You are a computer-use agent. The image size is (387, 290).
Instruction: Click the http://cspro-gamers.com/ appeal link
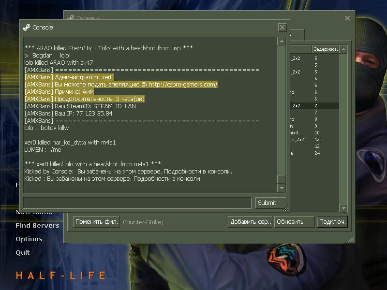tap(183, 84)
